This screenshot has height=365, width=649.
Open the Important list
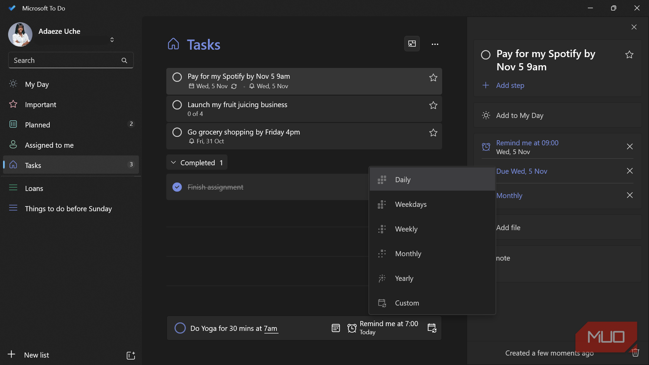tap(71, 105)
